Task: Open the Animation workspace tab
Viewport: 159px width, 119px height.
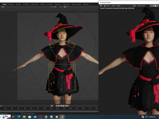Action: click(50, 4)
